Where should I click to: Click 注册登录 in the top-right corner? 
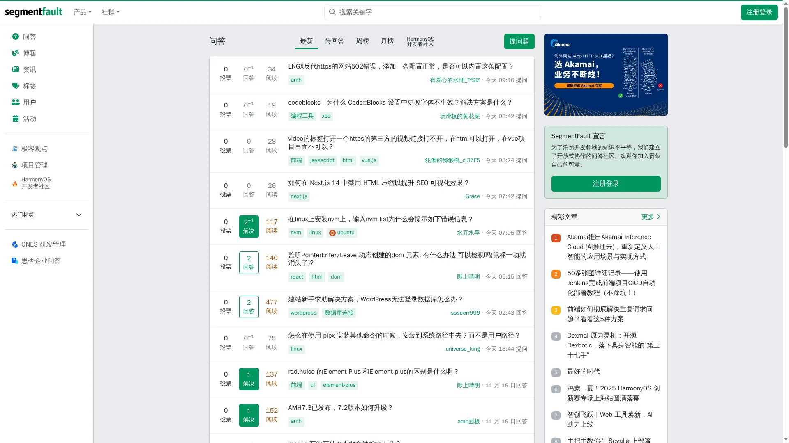pyautogui.click(x=759, y=12)
